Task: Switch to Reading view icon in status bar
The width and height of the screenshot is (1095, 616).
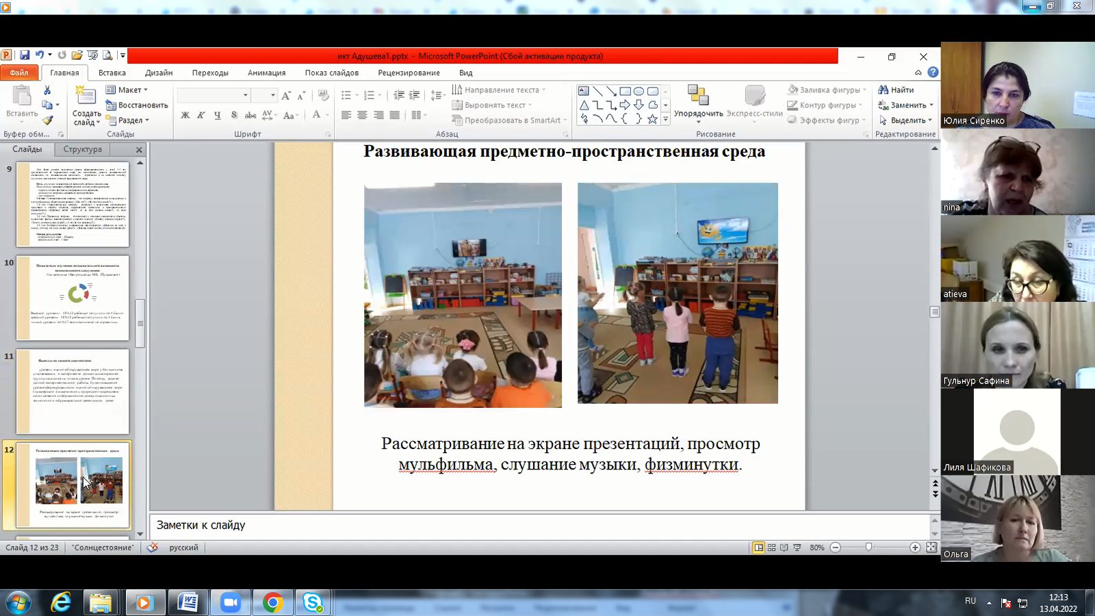Action: [784, 548]
